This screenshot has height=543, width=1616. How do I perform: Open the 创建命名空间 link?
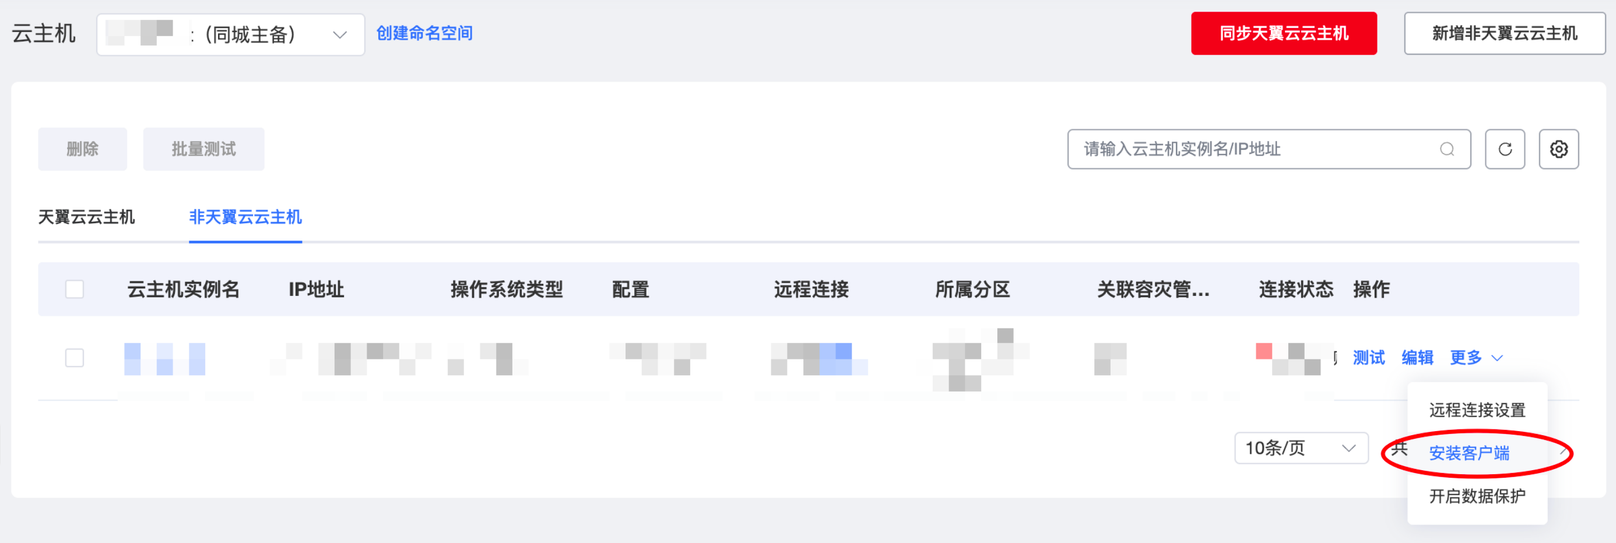[424, 33]
